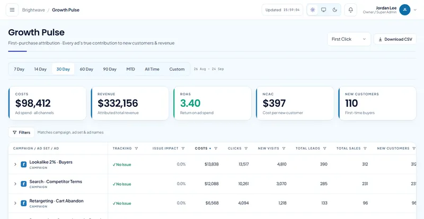Click the 3,070 new visits cell

(281, 184)
